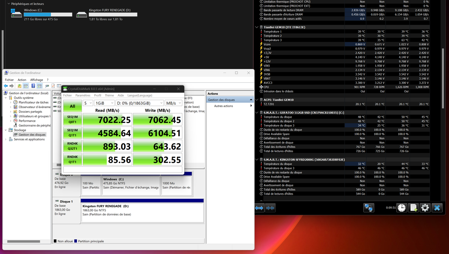
Task: Open the unit dropdown showing MB/s
Action: pos(174,103)
